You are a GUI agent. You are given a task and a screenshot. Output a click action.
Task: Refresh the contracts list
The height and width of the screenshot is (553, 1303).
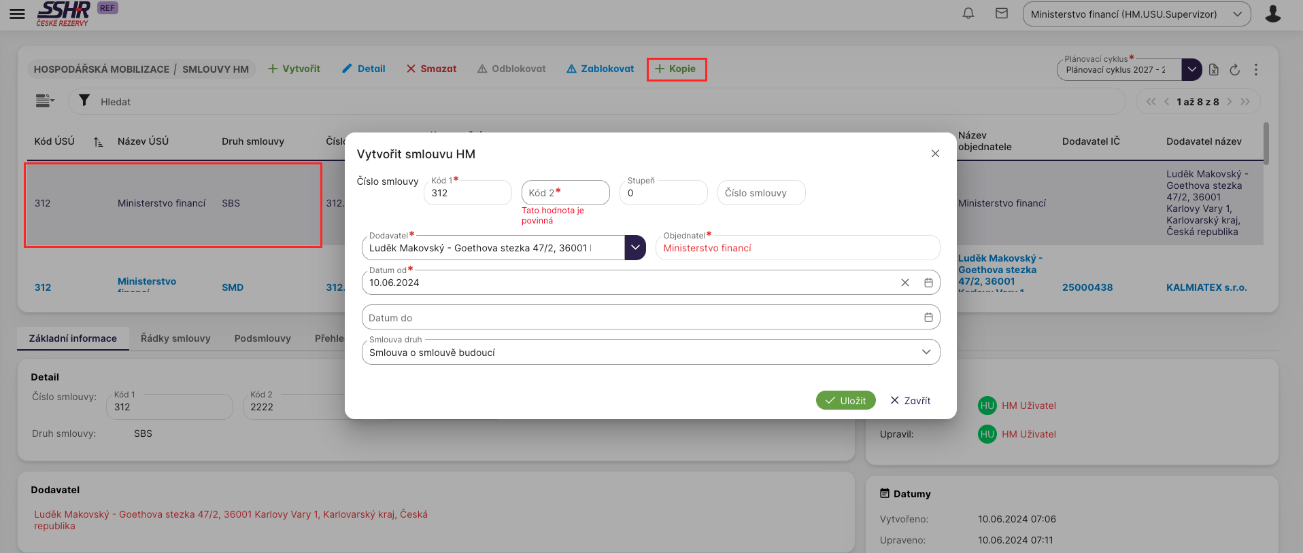click(1235, 69)
